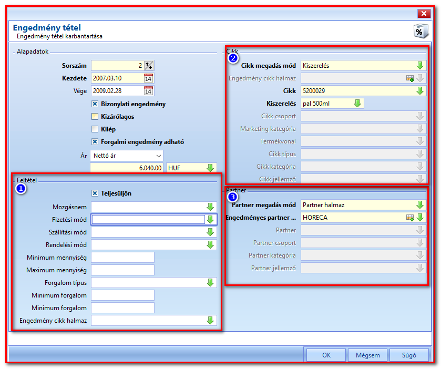Screen dimensions: 441x369
Task: Click the Minimum mennyiség input field
Action: (x=122, y=258)
